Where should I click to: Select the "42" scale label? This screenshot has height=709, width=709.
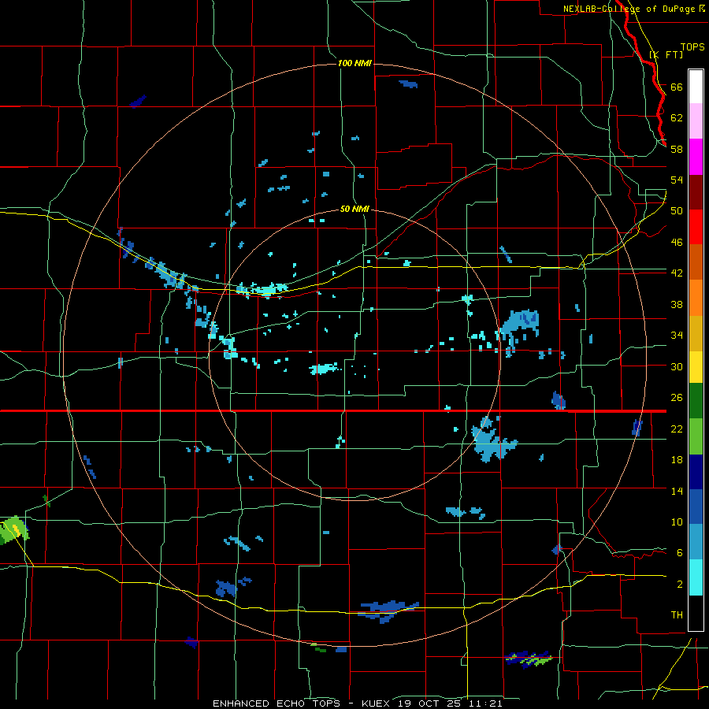(x=677, y=273)
